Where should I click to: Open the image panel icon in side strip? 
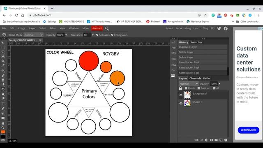pos(173,76)
